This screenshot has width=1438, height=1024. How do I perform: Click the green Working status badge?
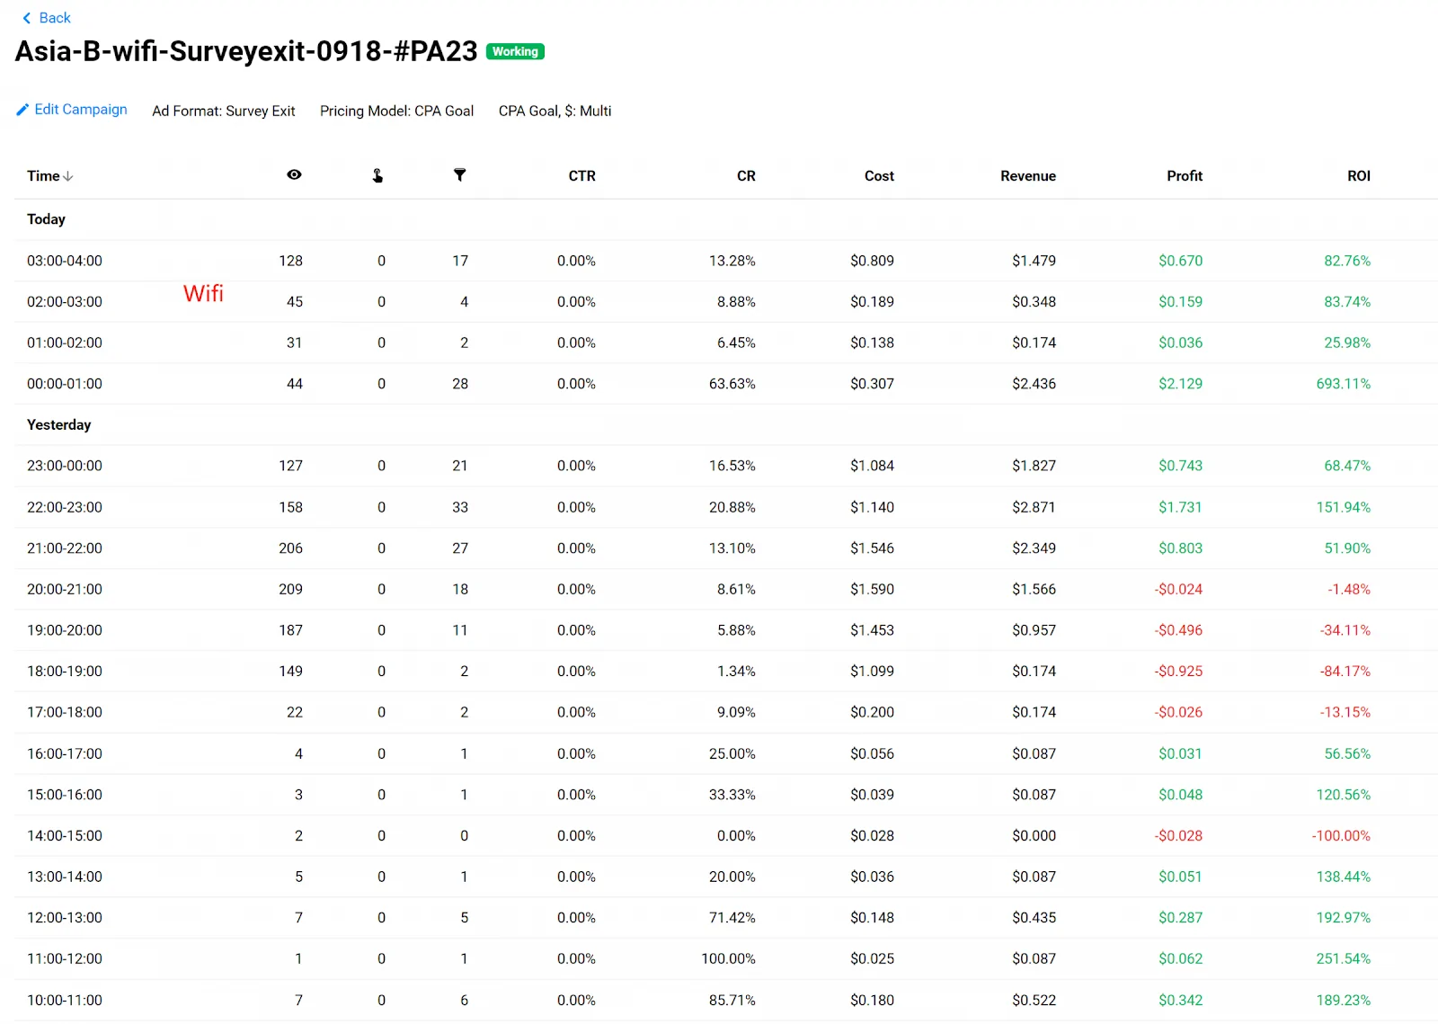tap(515, 51)
